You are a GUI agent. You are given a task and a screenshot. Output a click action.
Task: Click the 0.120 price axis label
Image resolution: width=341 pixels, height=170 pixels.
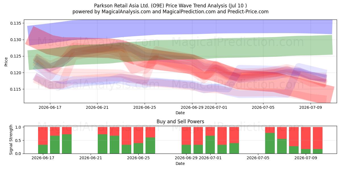pos(16,73)
